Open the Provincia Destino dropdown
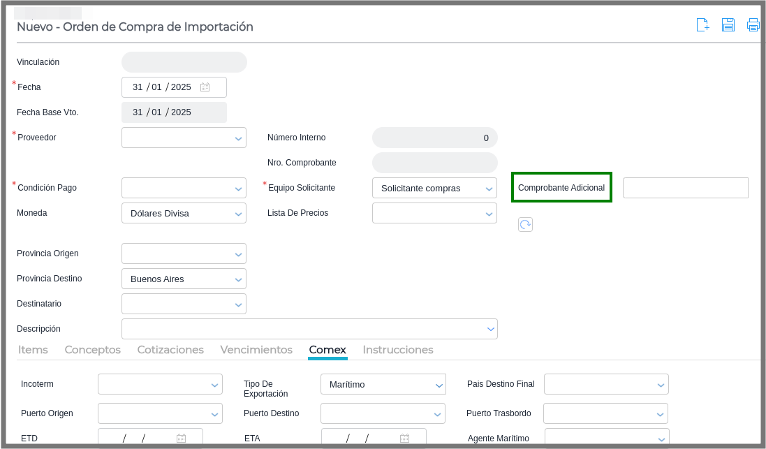Image resolution: width=766 pixels, height=449 pixels. pos(238,279)
